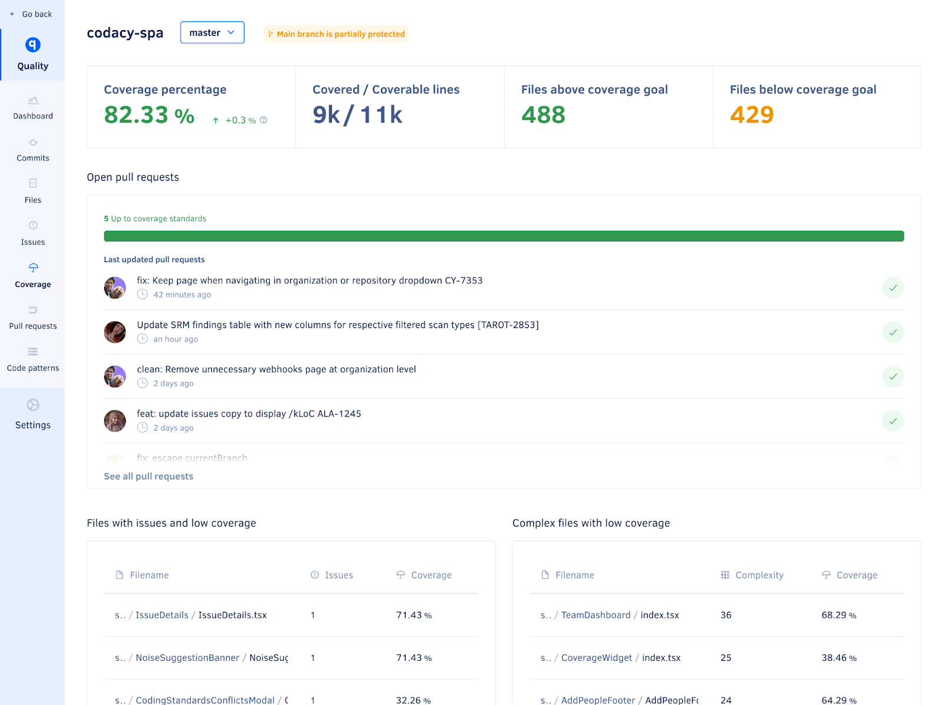Click the grid icon beside Complexity header
Image resolution: width=942 pixels, height=705 pixels.
click(x=725, y=575)
